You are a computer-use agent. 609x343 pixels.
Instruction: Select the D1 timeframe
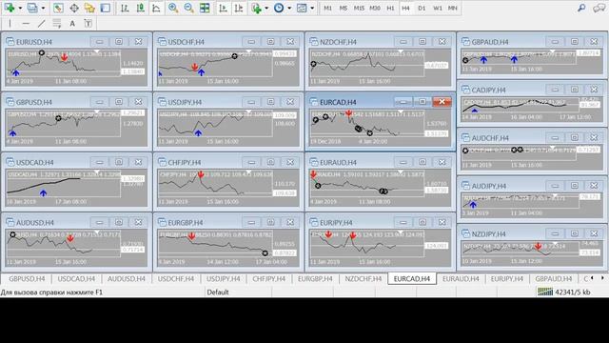(x=422, y=8)
